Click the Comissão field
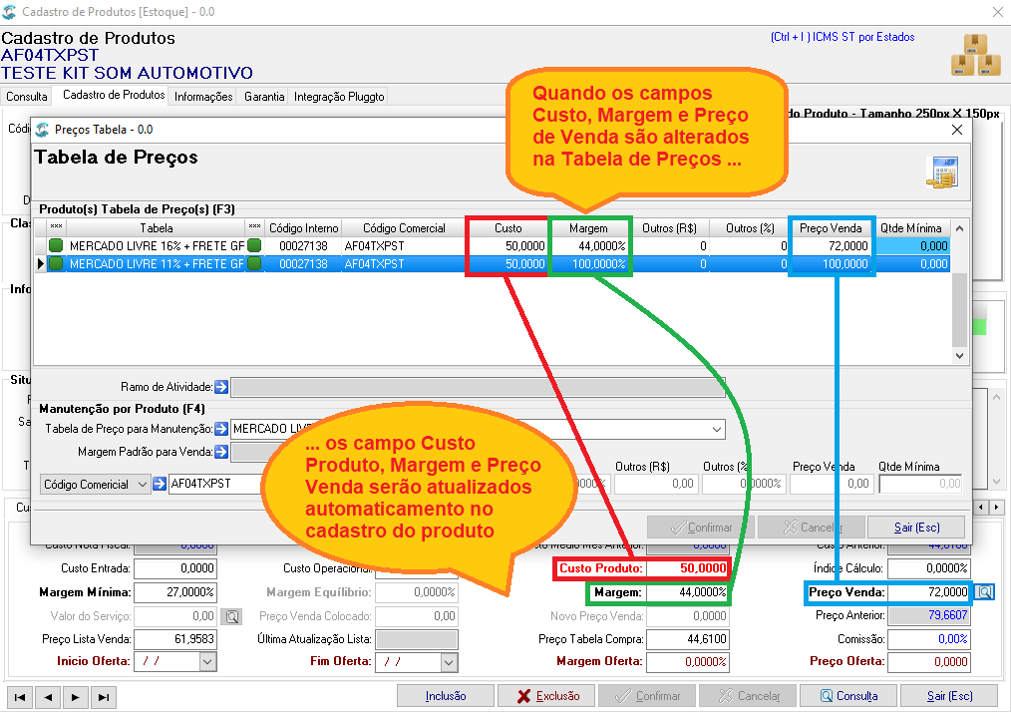The width and height of the screenshot is (1011, 712). [x=928, y=639]
